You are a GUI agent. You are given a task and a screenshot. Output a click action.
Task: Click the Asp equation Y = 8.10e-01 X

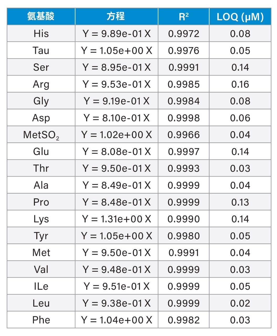pyautogui.click(x=116, y=118)
